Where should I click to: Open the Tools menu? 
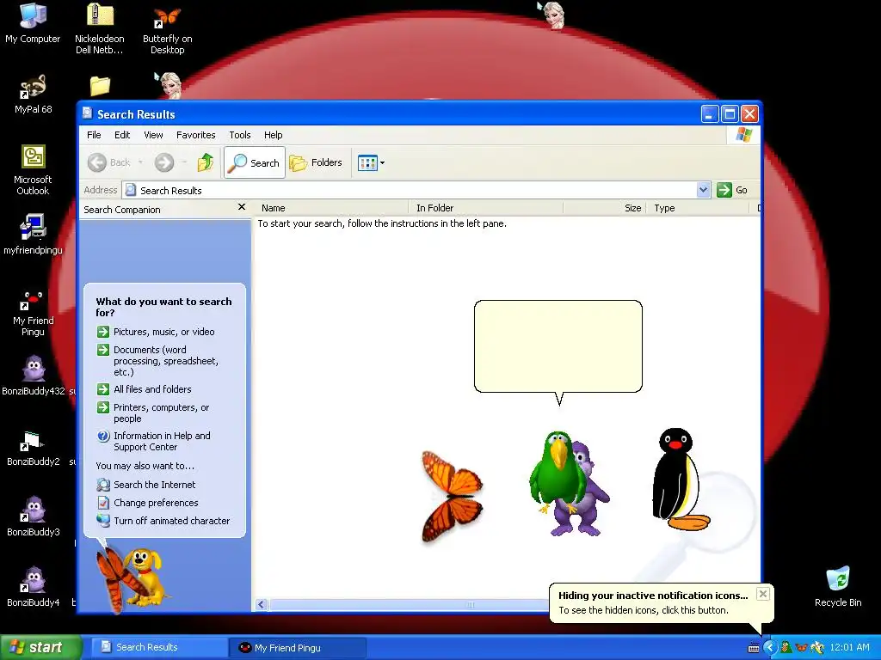[x=239, y=135]
